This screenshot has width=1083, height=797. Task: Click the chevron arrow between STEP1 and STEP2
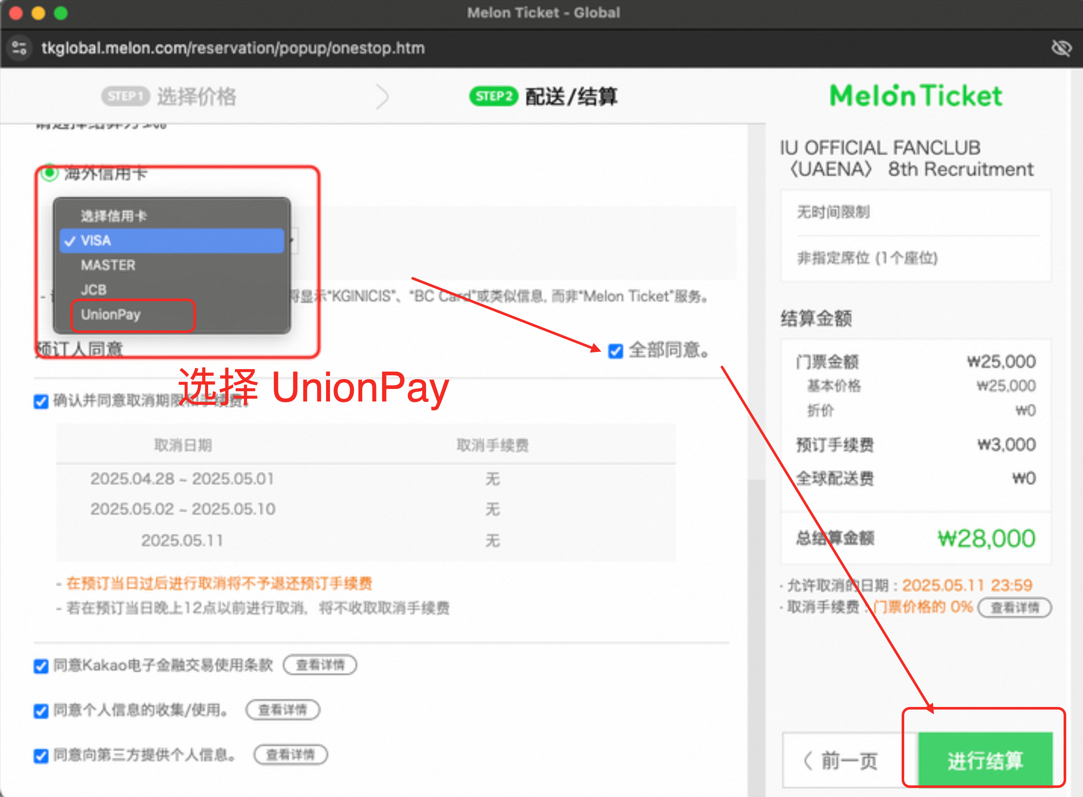(x=382, y=97)
